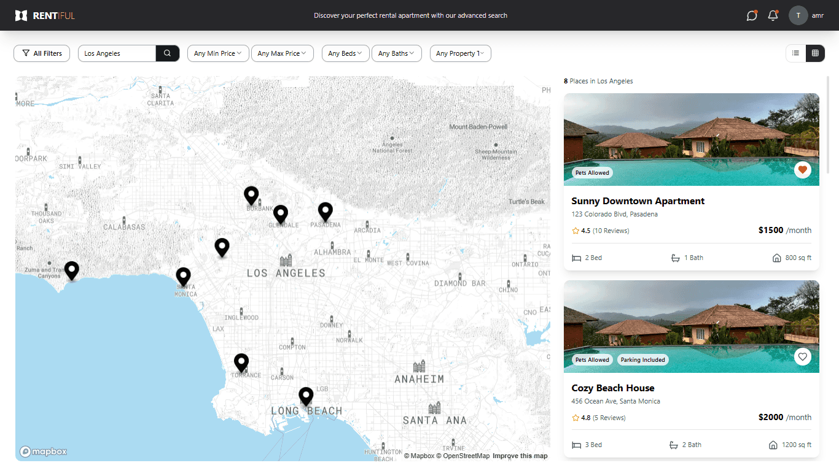Open the Any Property Type selector
Screen dimensions: 839x471
pos(460,53)
